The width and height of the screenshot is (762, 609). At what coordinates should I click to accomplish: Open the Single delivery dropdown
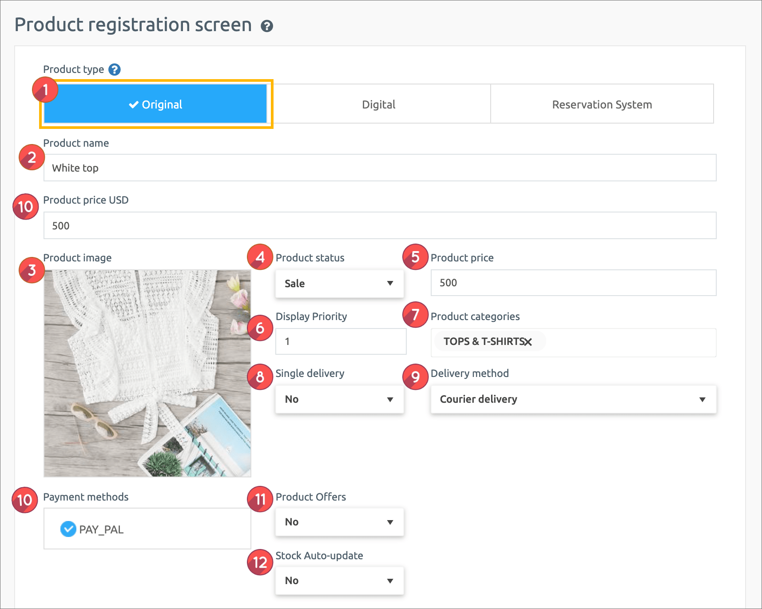pos(339,399)
